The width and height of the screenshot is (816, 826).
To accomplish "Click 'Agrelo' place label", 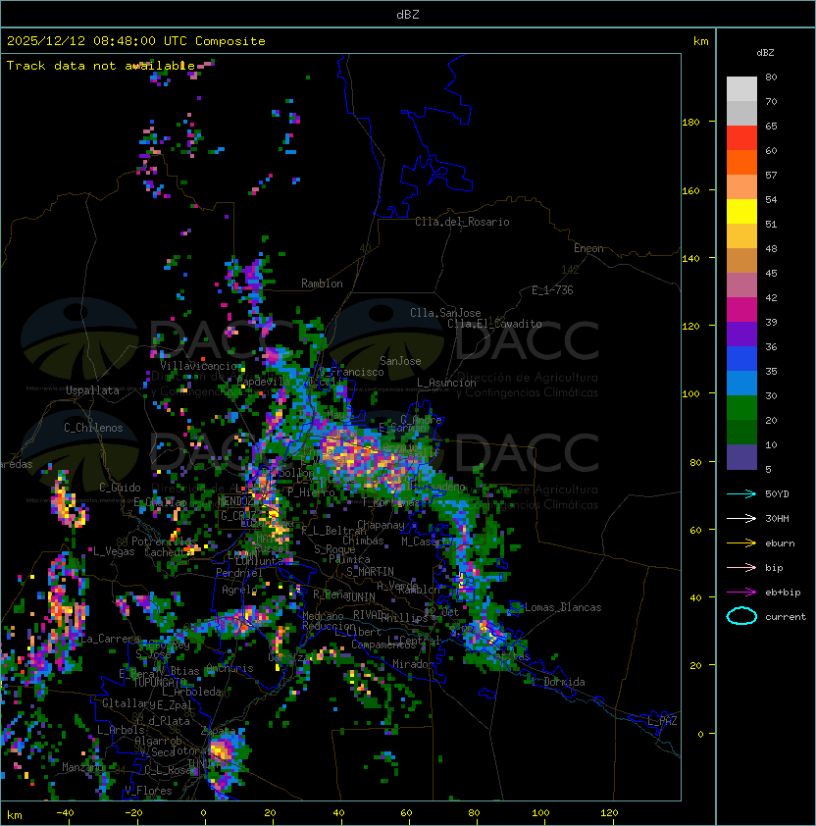I will pyautogui.click(x=239, y=590).
